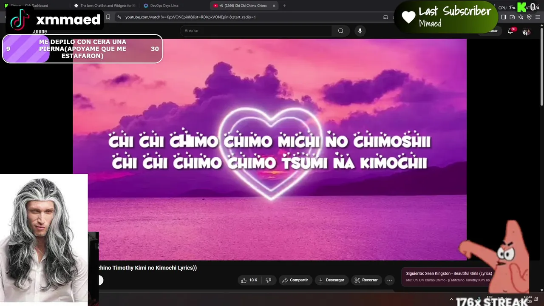Like the video with 10 K likes
Viewport: 544px width, 306px height.
[x=249, y=280]
